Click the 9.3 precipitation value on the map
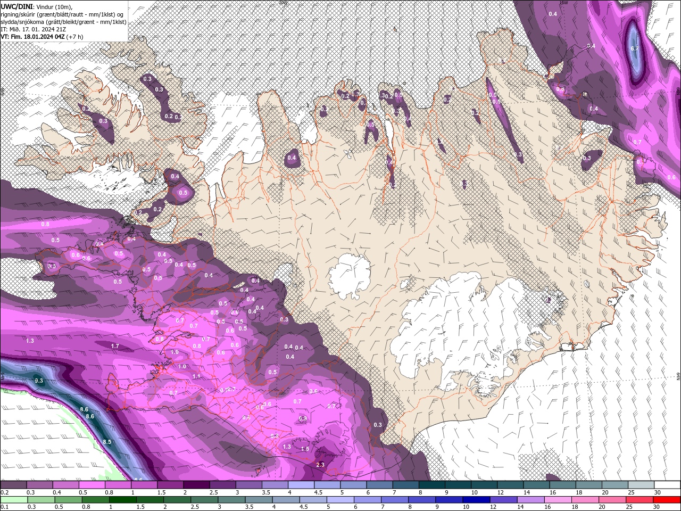681x511 pixels. [x=39, y=381]
